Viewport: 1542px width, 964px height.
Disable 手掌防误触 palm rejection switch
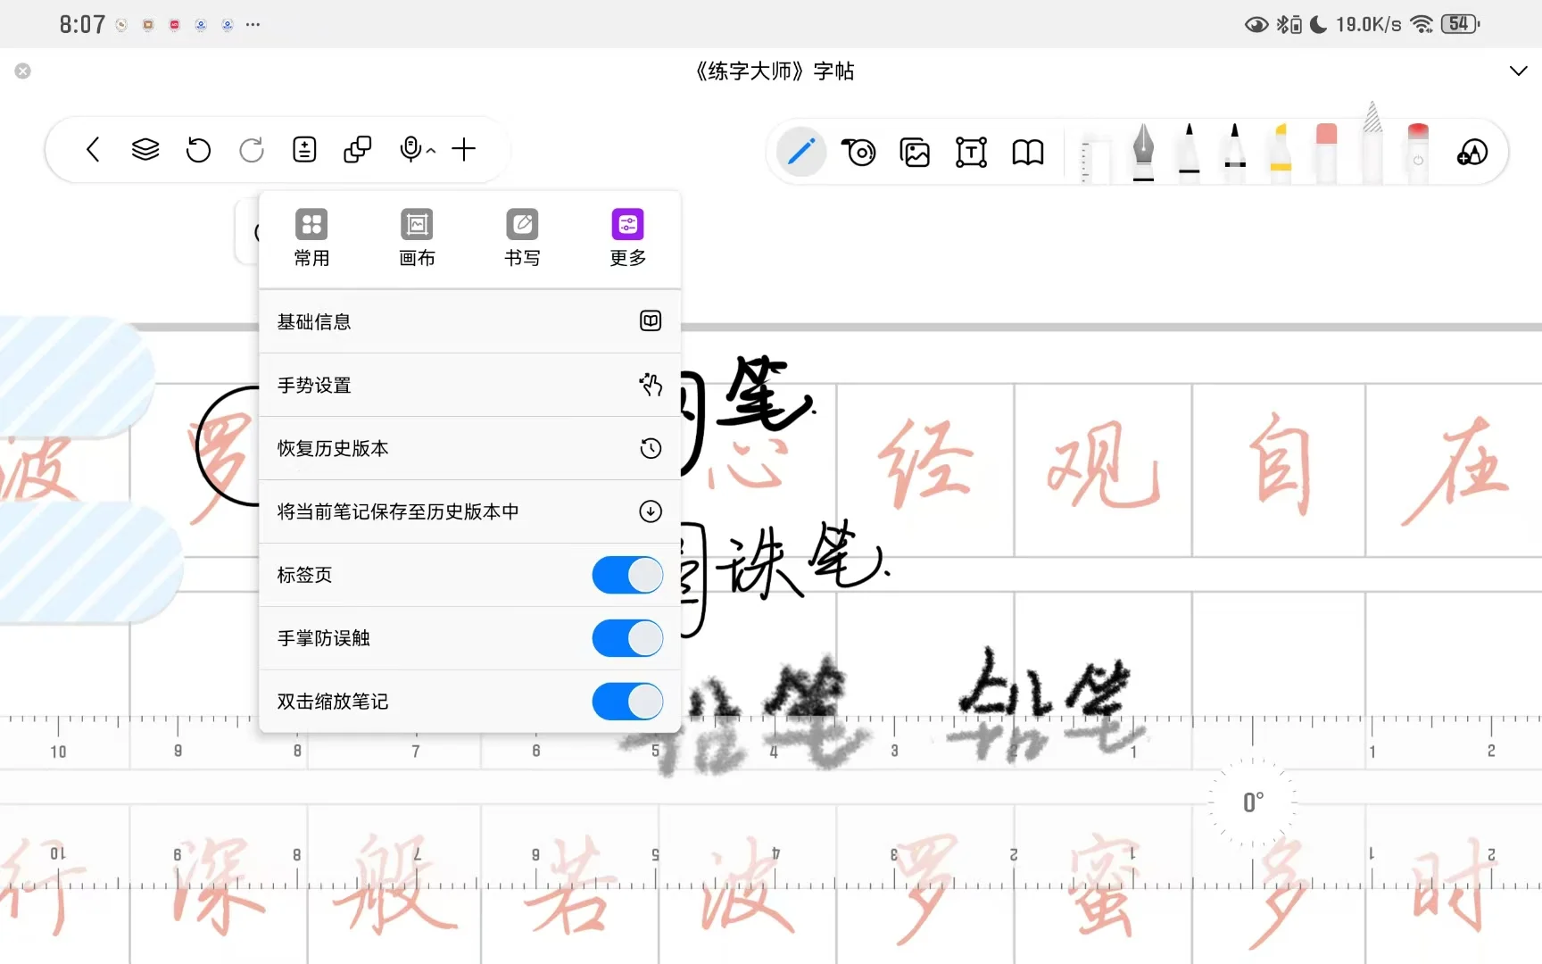pos(627,638)
